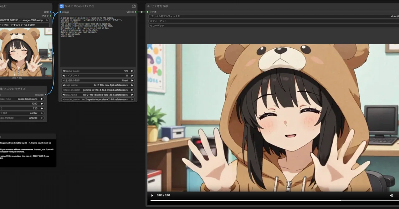Click the 像/マスクのリサイズ node title

coord(13,89)
